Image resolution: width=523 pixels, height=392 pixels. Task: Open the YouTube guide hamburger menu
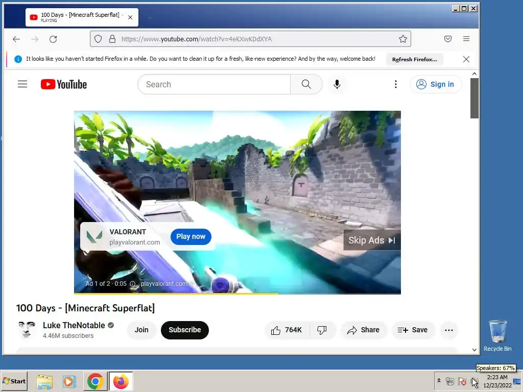(22, 84)
